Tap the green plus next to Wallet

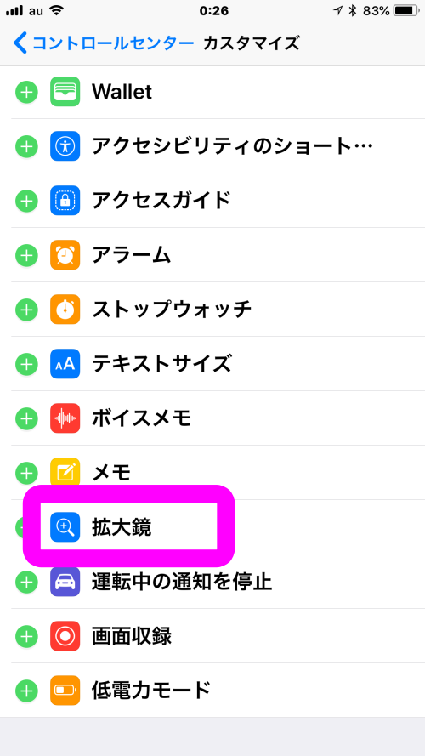pyautogui.click(x=26, y=92)
